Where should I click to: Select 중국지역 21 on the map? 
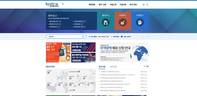point(51,87)
